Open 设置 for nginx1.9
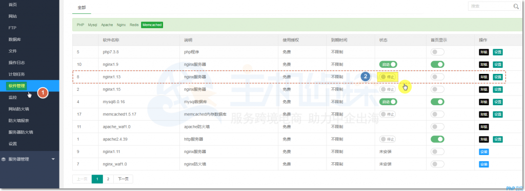Image resolution: width=525 pixels, height=191 pixels. coord(498,64)
